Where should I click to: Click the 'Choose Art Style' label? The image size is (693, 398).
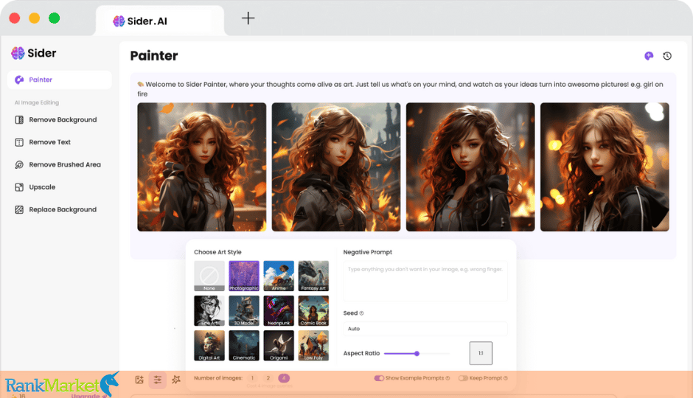click(217, 252)
